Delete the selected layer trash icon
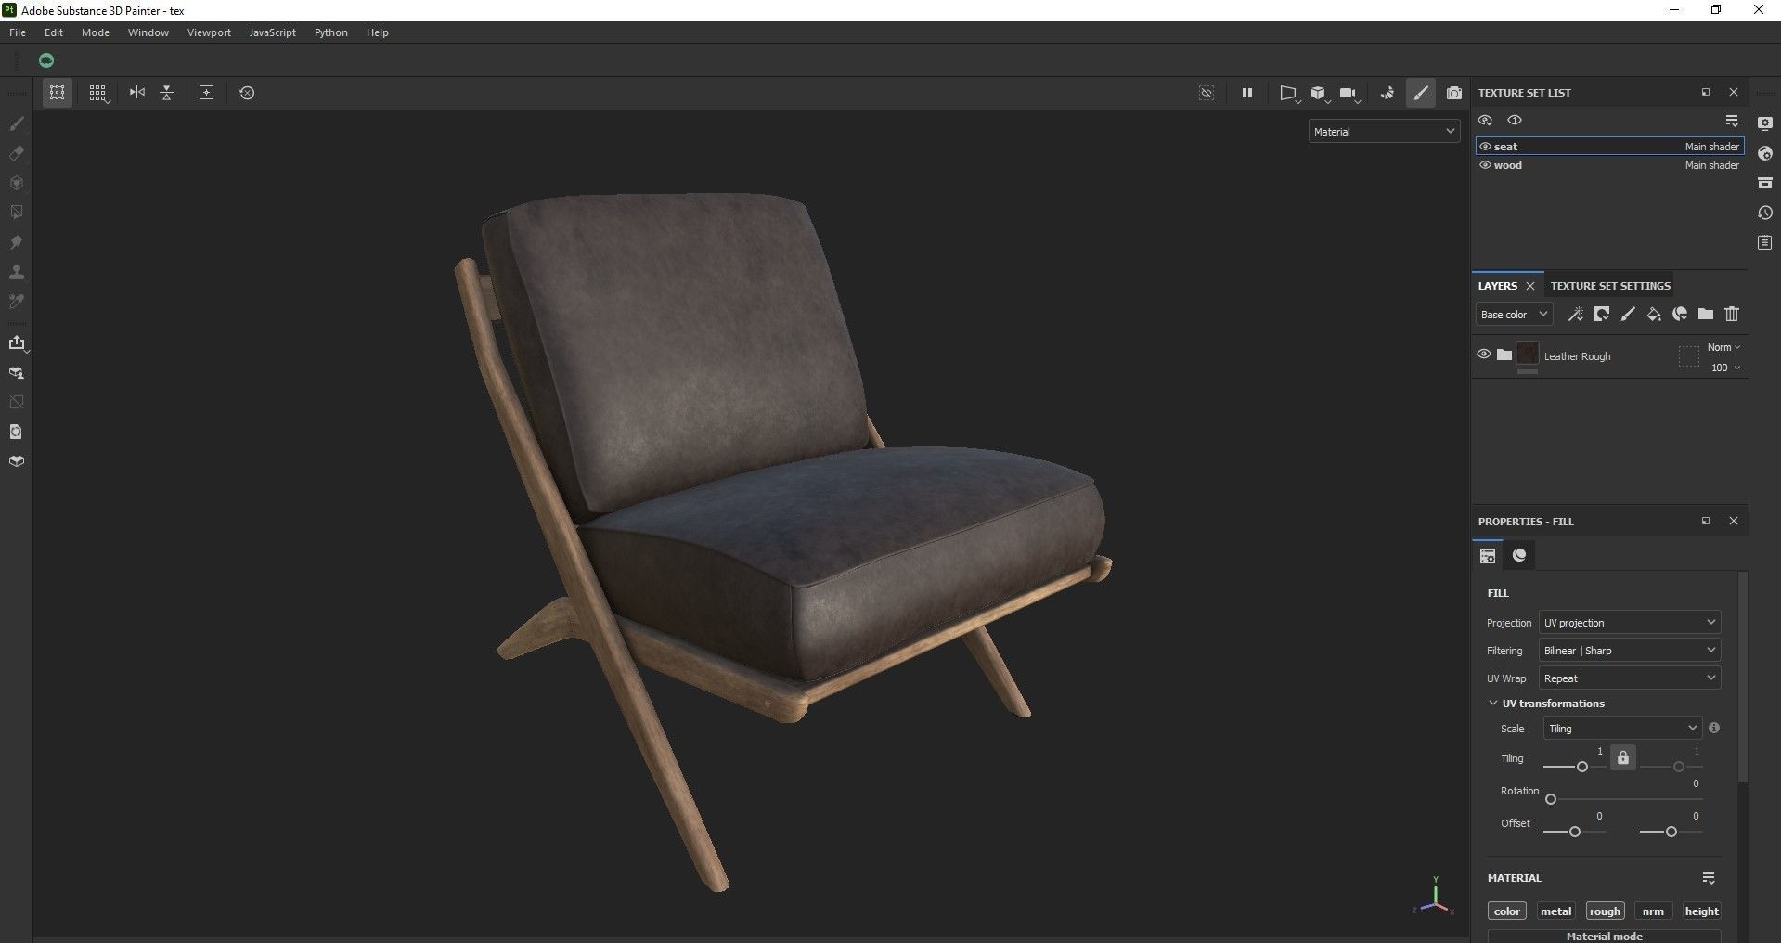 (1732, 315)
